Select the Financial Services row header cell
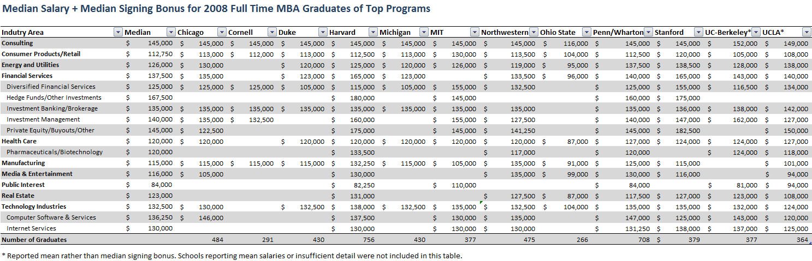 coord(27,76)
